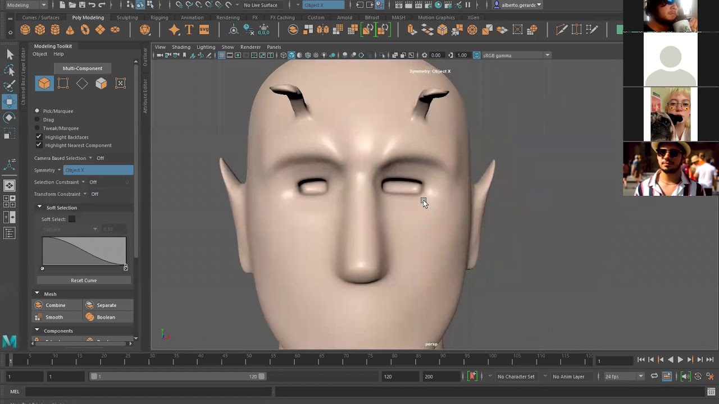Viewport: 719px width, 404px height.
Task: Toggle smooth shade all in viewport toolbar
Action: pyautogui.click(x=291, y=55)
